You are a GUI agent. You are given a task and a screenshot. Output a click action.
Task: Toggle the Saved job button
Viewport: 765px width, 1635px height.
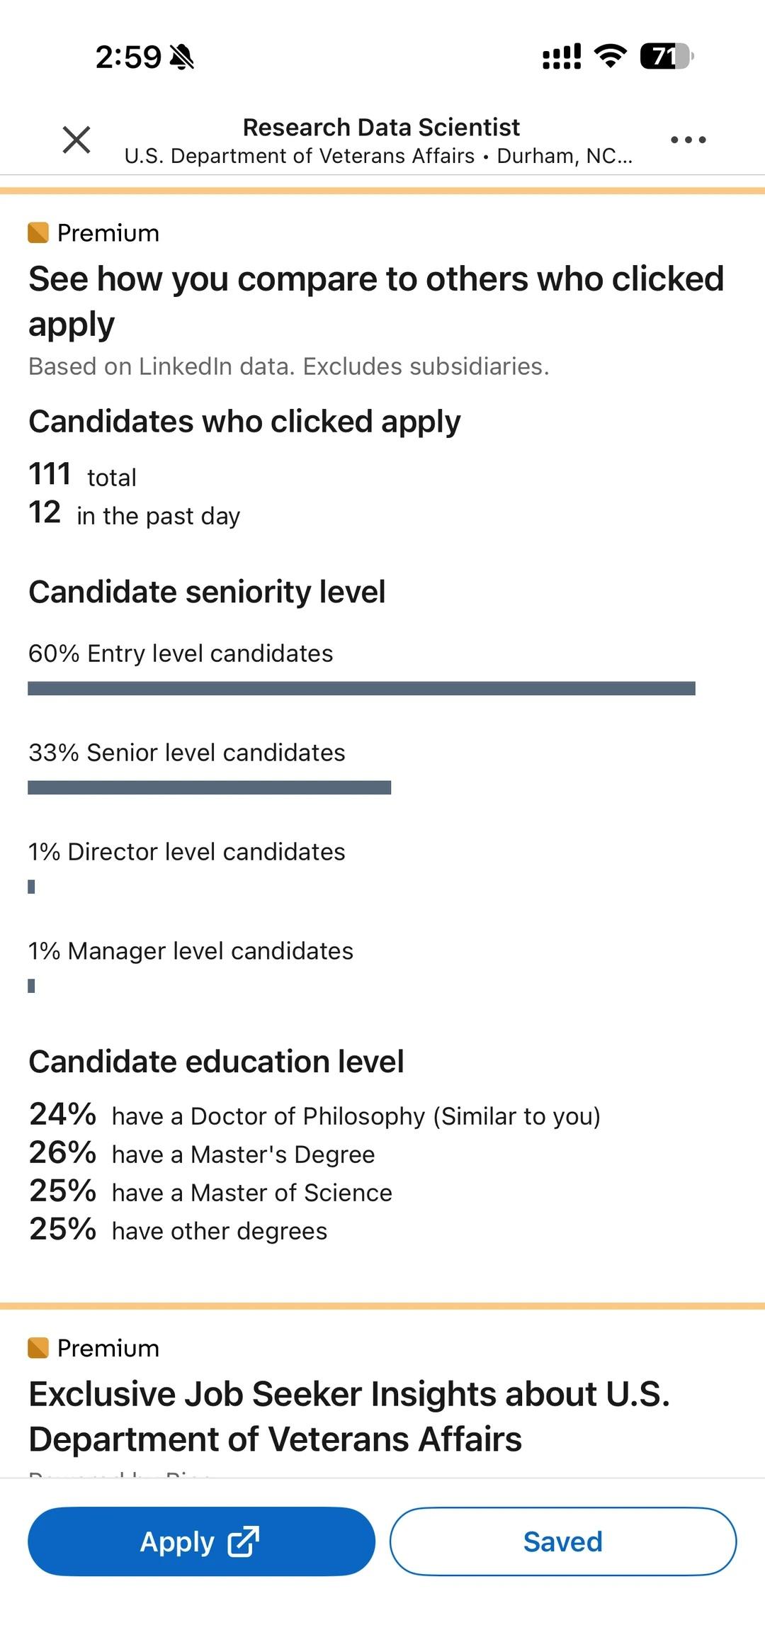pos(562,1541)
